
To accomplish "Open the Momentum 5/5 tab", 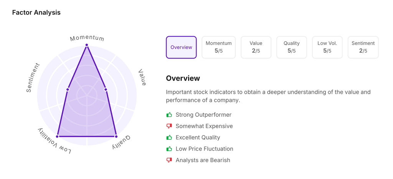I will [x=218, y=47].
